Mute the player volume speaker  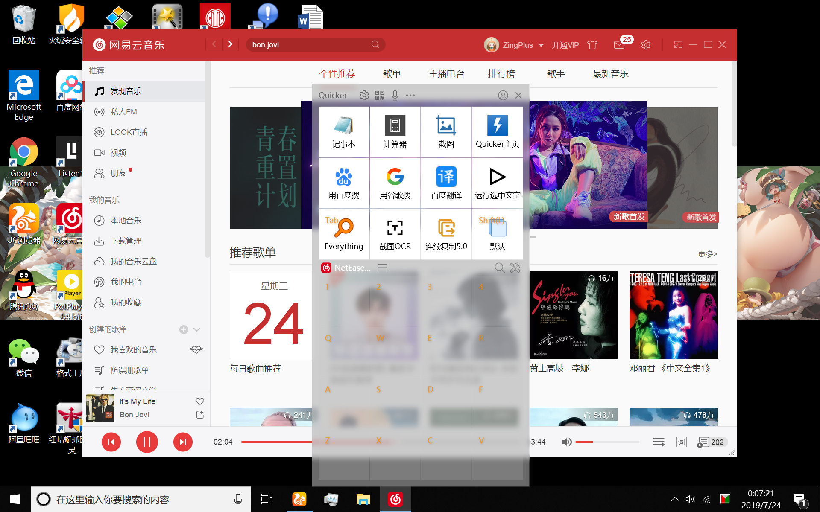pyautogui.click(x=566, y=442)
